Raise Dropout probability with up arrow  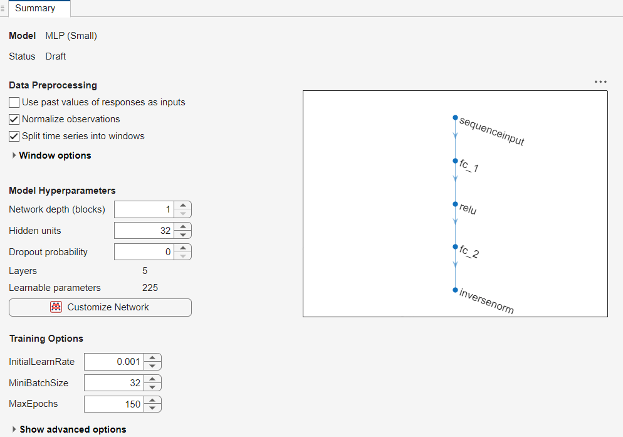(x=182, y=248)
